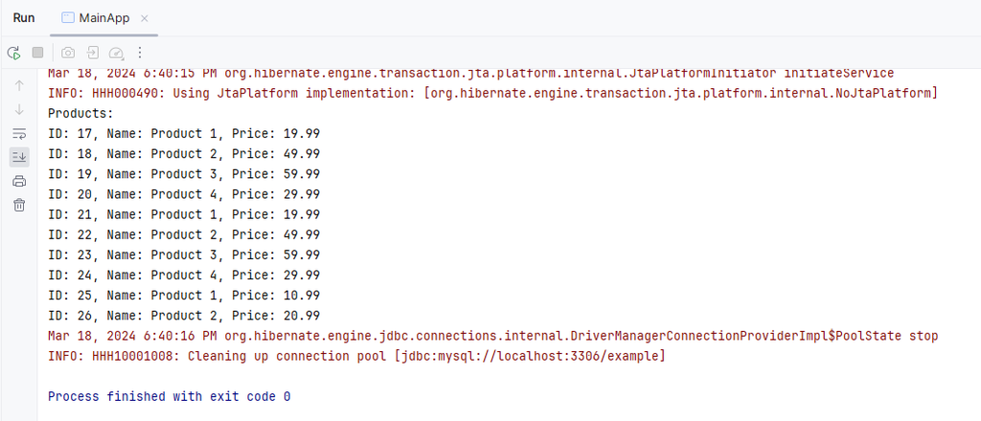Image resolution: width=981 pixels, height=421 pixels.
Task: Toggle scroll to end of console
Action: (x=19, y=157)
